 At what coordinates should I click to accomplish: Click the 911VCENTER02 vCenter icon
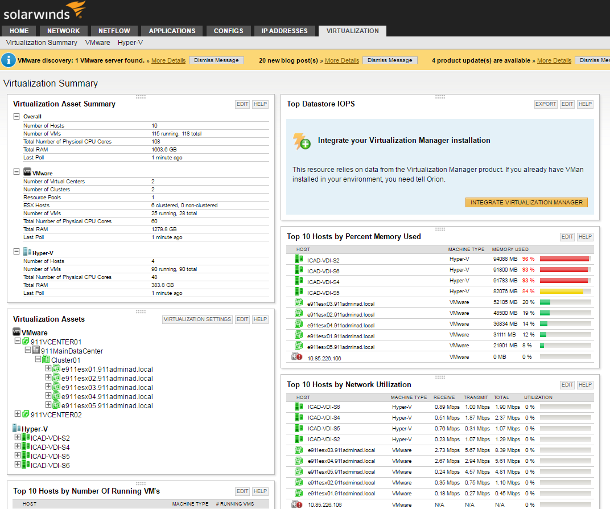(x=26, y=414)
